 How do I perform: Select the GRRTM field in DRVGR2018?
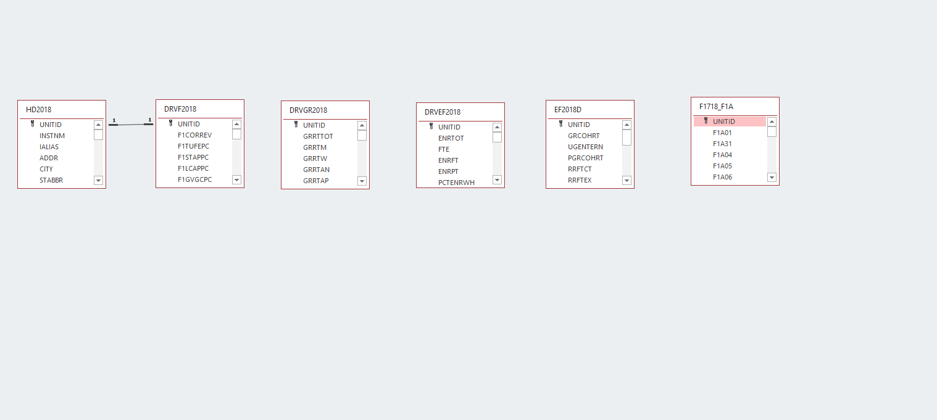[320, 147]
